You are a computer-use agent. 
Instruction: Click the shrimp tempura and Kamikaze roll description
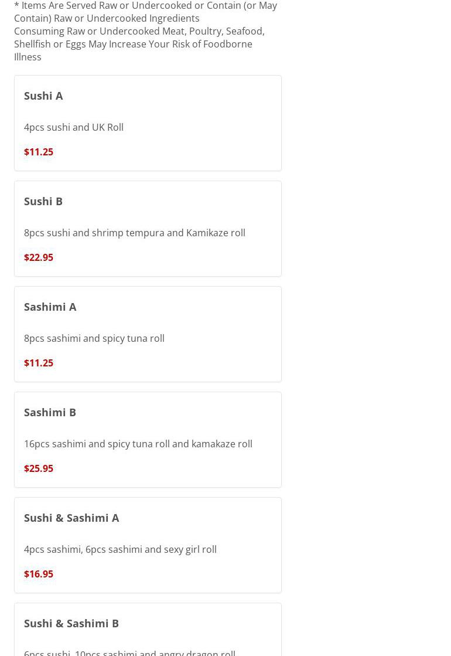[135, 233]
